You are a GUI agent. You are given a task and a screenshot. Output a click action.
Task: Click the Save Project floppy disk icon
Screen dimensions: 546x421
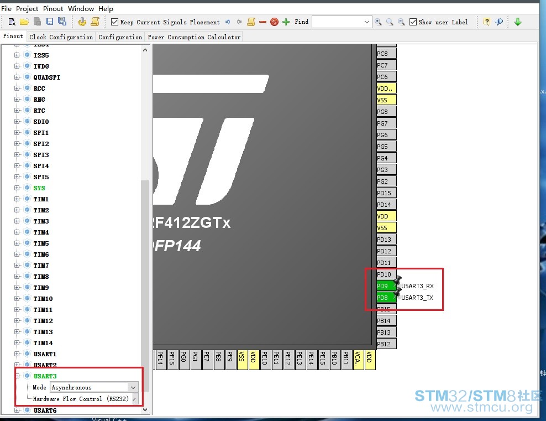49,22
